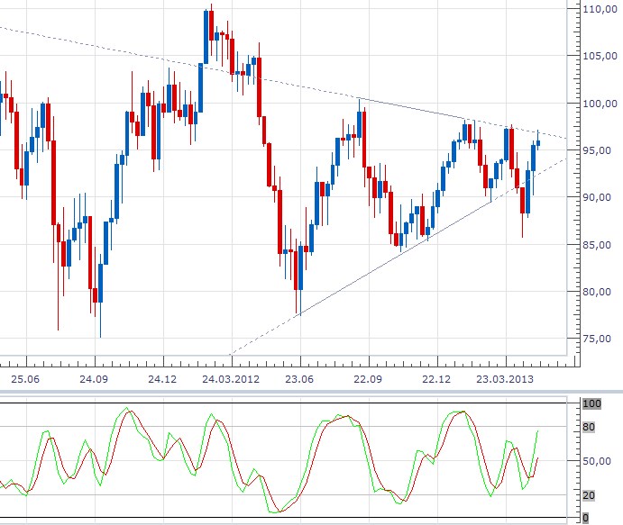Click the 22.12 date axis label
The width and height of the screenshot is (623, 525).
(x=436, y=379)
